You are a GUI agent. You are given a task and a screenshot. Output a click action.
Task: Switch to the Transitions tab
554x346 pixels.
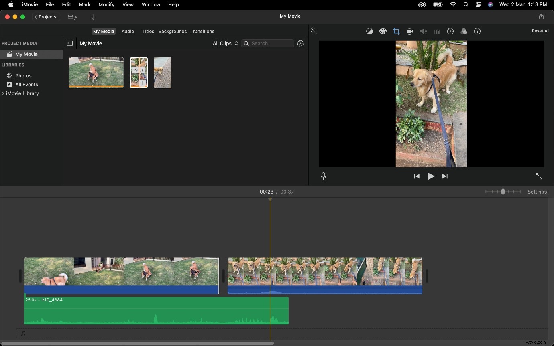203,31
